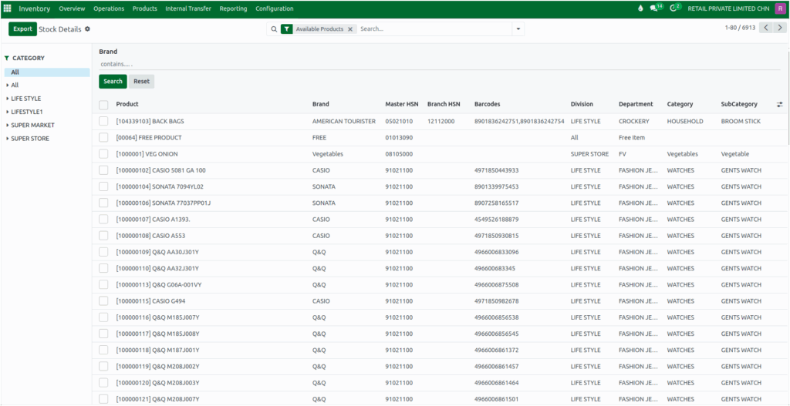The image size is (790, 406).
Task: Check the CASIO 5081 GA 100 checkbox
Action: click(103, 170)
